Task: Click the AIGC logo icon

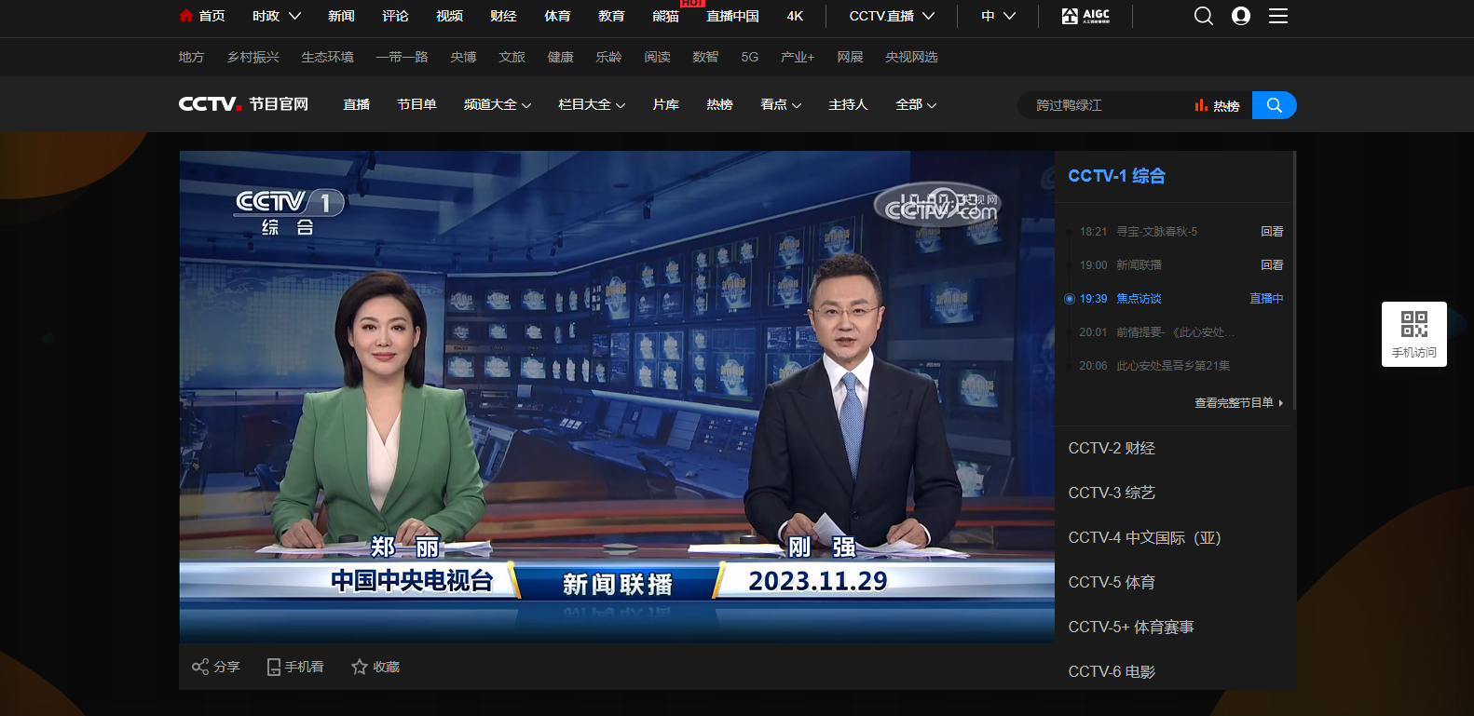Action: tap(1085, 16)
